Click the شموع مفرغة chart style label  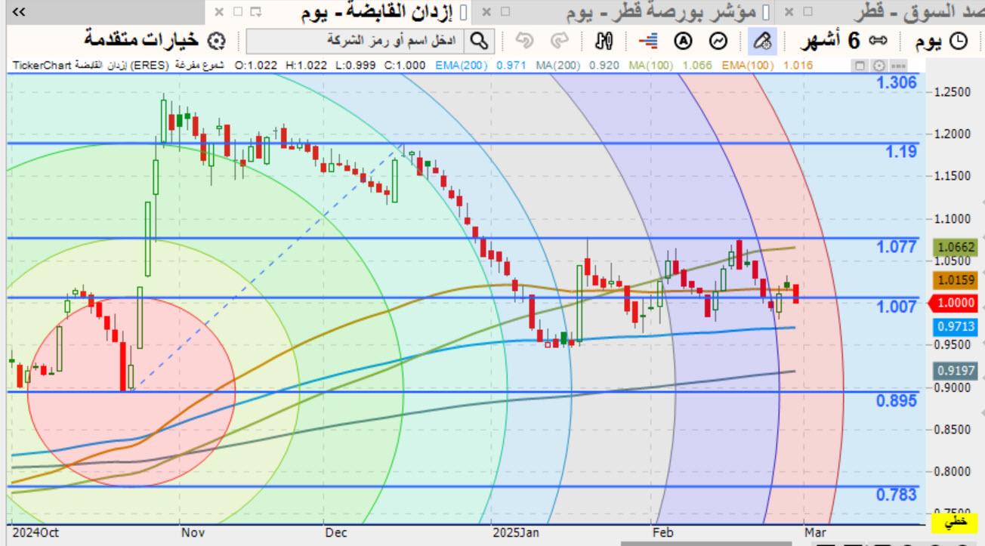click(200, 66)
